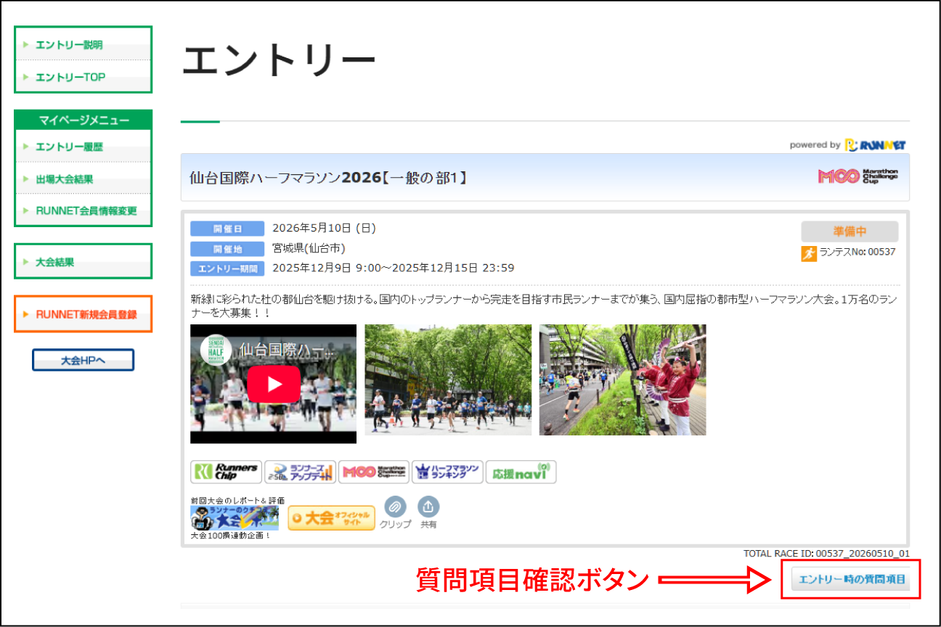
Task: Click the MCC badge below the photos
Action: coord(373,472)
